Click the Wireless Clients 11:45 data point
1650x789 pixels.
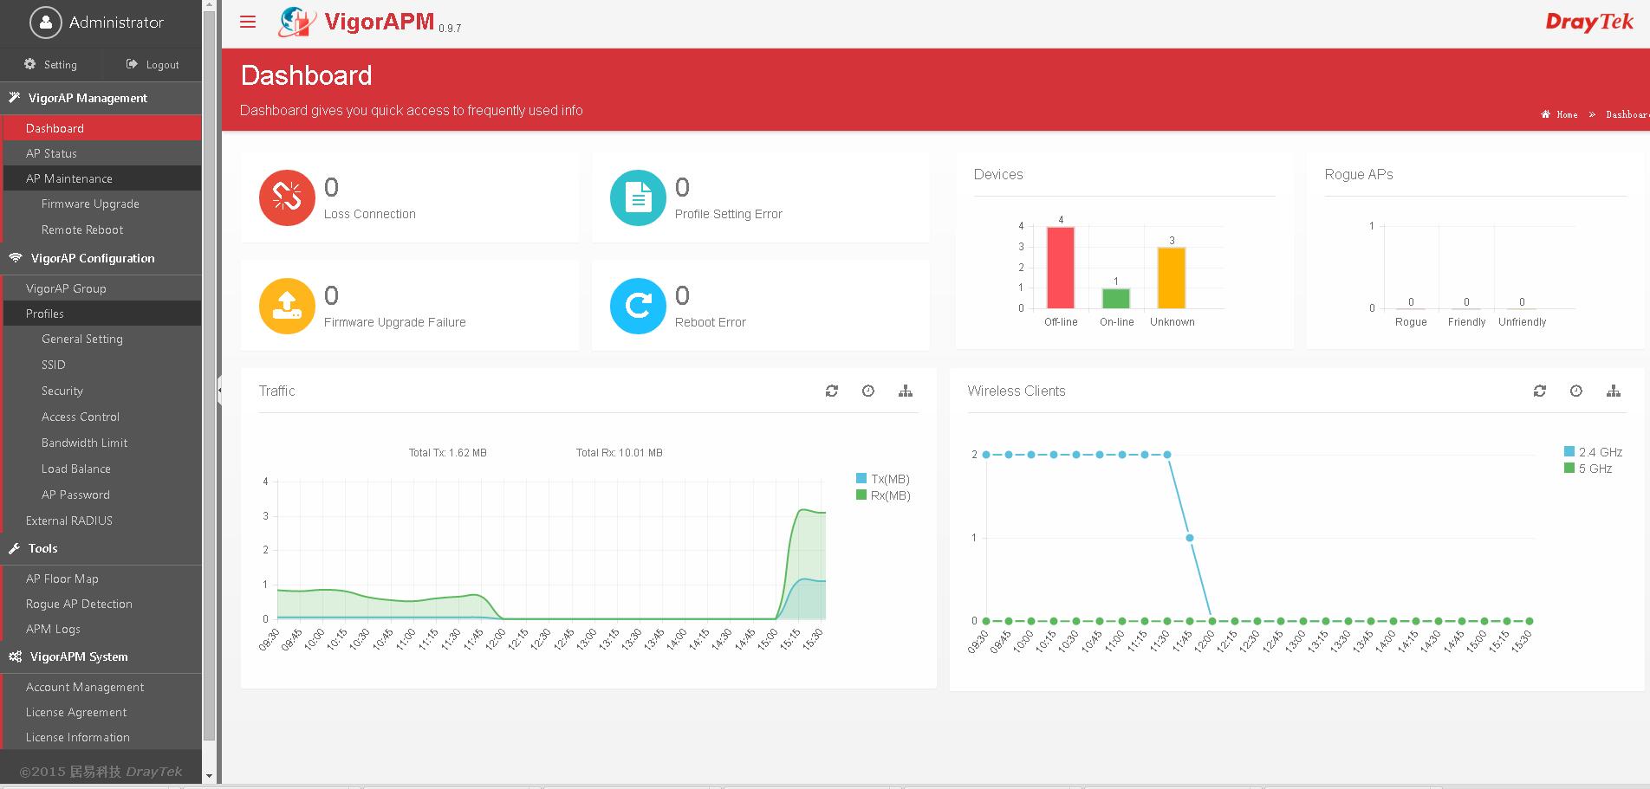[x=1190, y=538]
